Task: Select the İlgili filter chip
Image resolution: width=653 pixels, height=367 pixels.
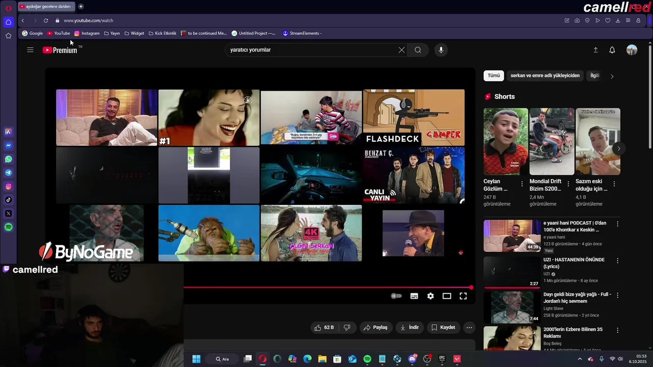Action: (x=595, y=75)
